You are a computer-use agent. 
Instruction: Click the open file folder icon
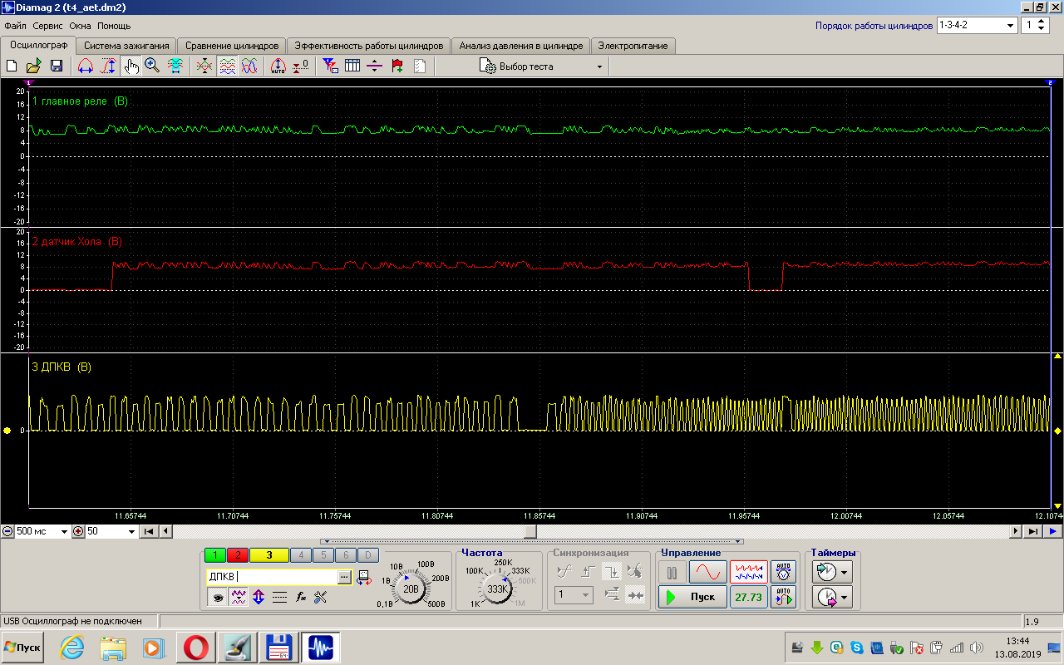(x=34, y=66)
